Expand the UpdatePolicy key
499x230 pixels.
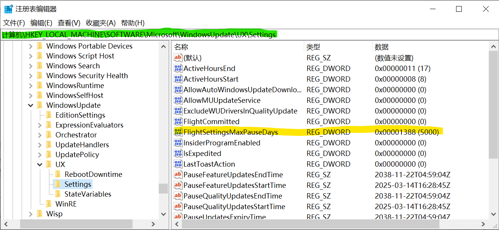coord(40,154)
